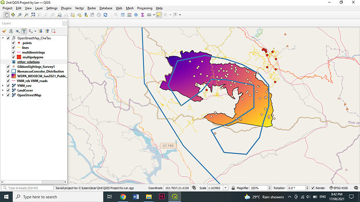Viewport: 360px width, 202px height.
Task: Open the attribute table icon
Action: (123, 15)
